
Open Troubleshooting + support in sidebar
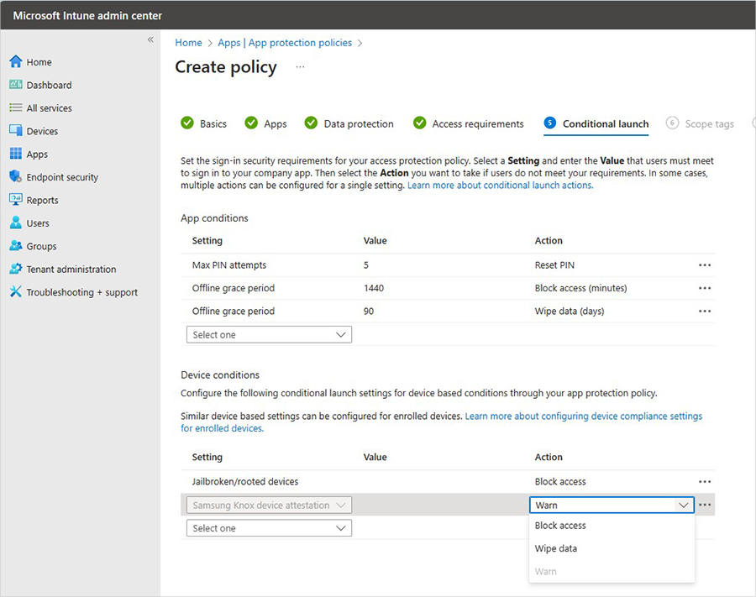click(x=82, y=292)
